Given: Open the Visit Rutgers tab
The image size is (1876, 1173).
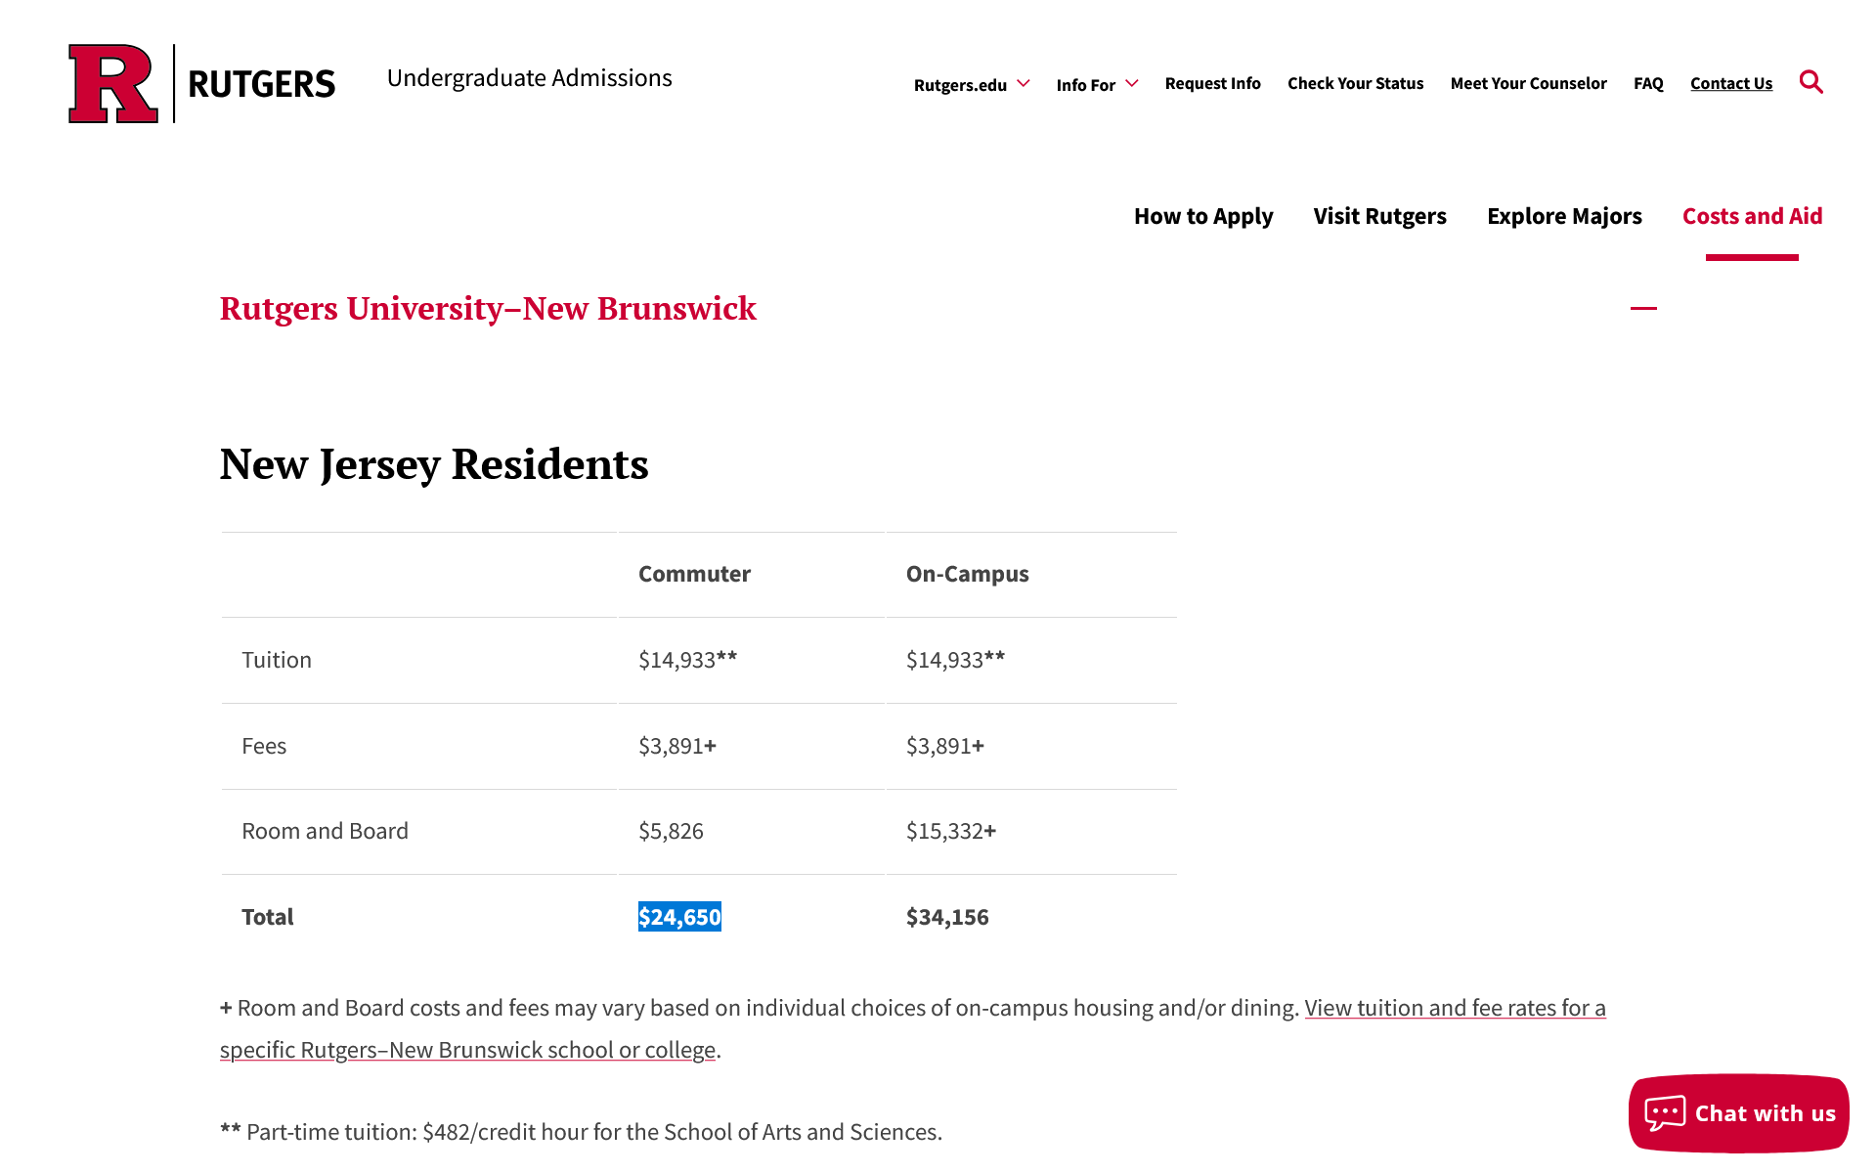Looking at the screenshot, I should [x=1379, y=216].
